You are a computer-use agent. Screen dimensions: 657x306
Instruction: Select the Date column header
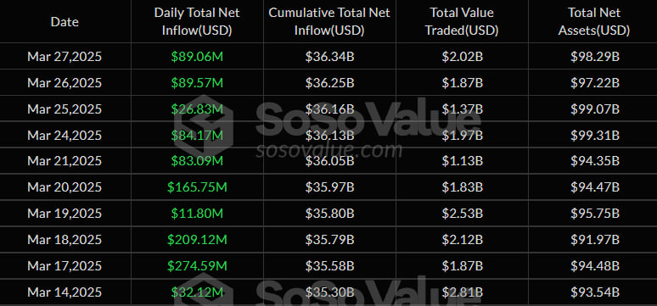pyautogui.click(x=65, y=22)
